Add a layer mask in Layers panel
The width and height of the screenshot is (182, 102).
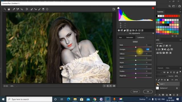click(x=163, y=95)
